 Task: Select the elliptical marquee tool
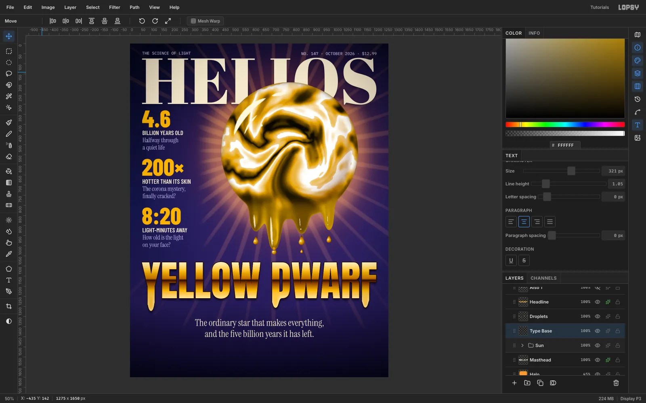pyautogui.click(x=9, y=62)
